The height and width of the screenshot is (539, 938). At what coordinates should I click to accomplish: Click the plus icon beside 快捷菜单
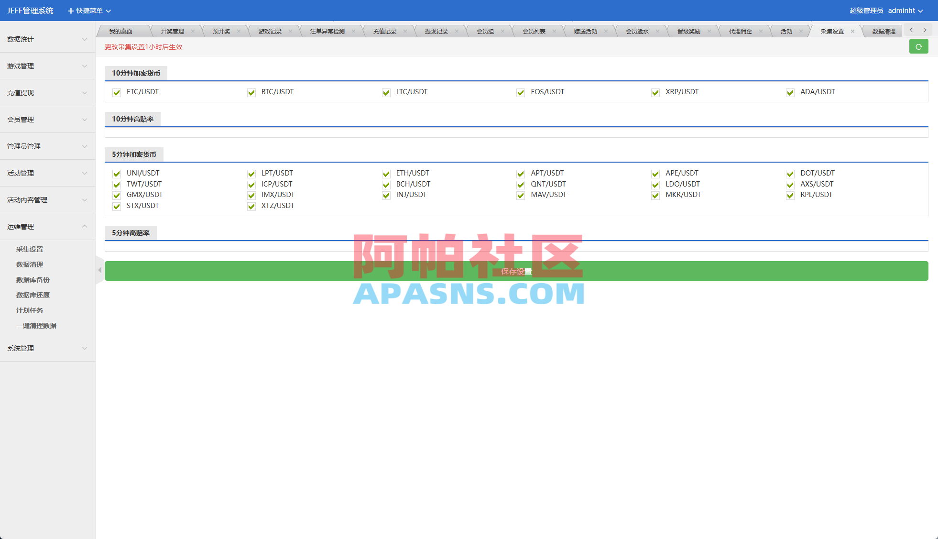click(71, 11)
